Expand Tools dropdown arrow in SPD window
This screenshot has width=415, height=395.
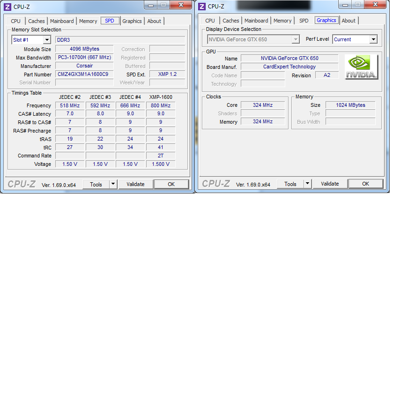pyautogui.click(x=113, y=184)
